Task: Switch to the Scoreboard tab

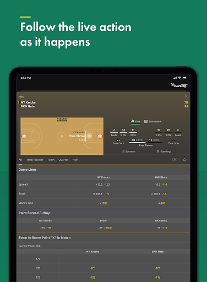Action: [x=152, y=122]
